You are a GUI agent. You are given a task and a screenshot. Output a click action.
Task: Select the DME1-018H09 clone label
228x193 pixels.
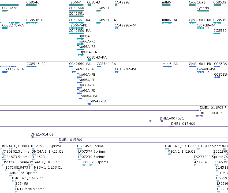(183, 124)
